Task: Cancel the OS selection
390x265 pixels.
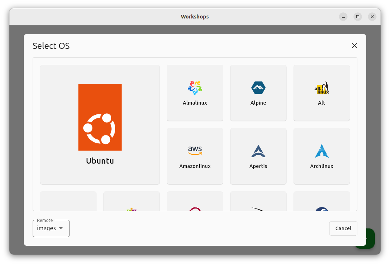Action: (x=343, y=228)
